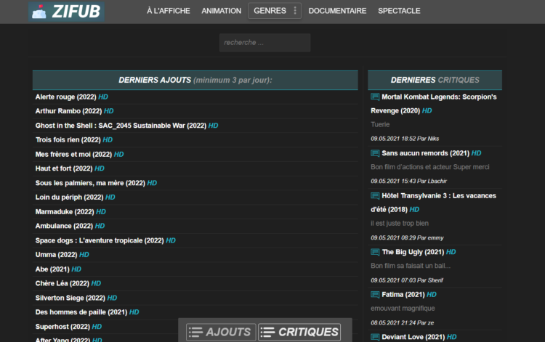Go to the DOCUMENTAIRE section
Viewport: 545px width, 342px height.
tap(337, 11)
